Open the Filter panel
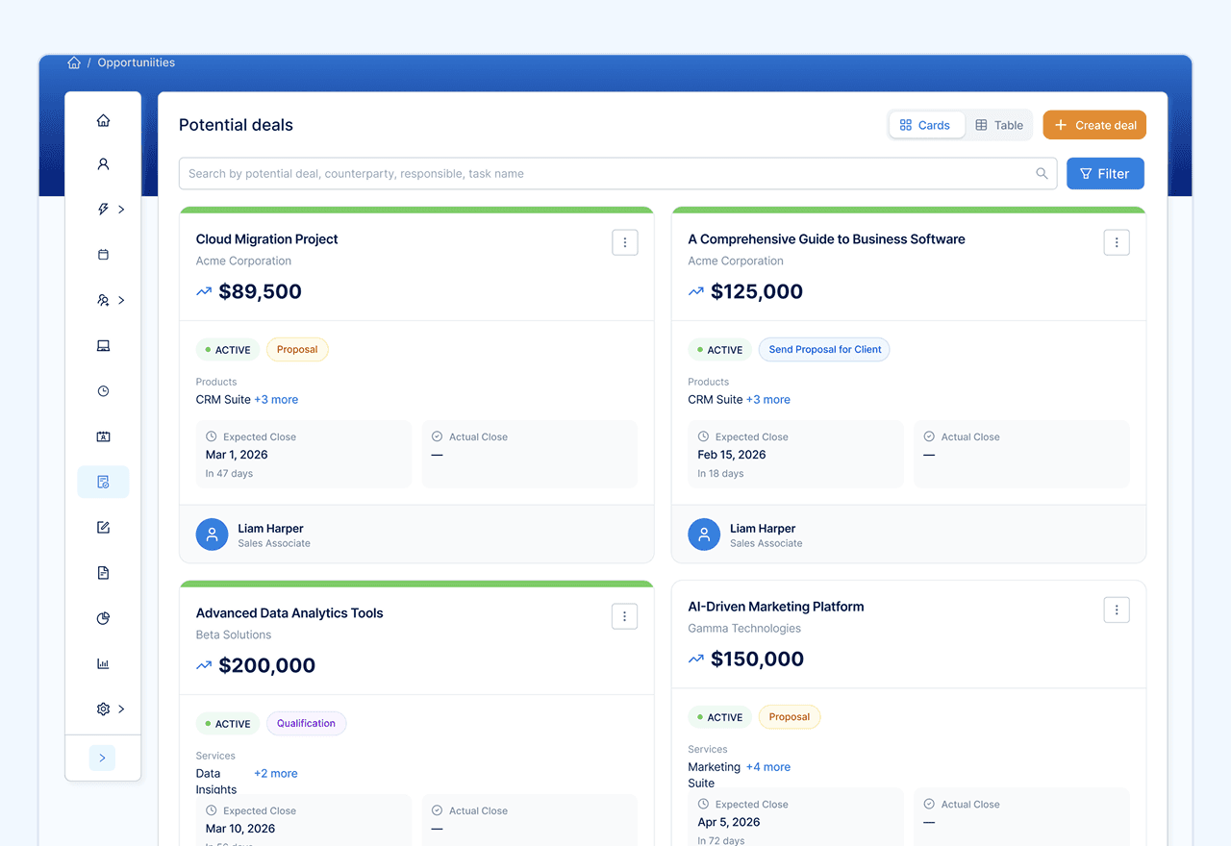1231x846 pixels. 1105,173
